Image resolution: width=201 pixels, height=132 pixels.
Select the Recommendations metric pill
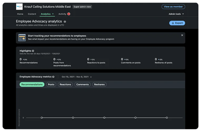click(x=32, y=84)
